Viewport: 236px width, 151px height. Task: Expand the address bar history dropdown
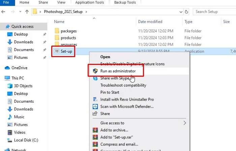click(181, 12)
